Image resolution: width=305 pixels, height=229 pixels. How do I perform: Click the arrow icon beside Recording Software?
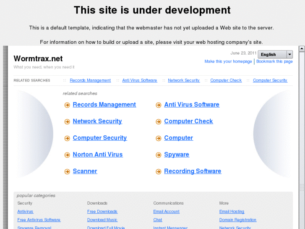tap(159, 171)
